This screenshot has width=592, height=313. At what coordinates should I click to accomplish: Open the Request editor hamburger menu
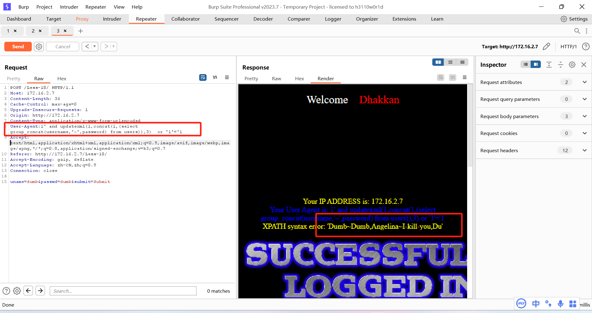(228, 77)
